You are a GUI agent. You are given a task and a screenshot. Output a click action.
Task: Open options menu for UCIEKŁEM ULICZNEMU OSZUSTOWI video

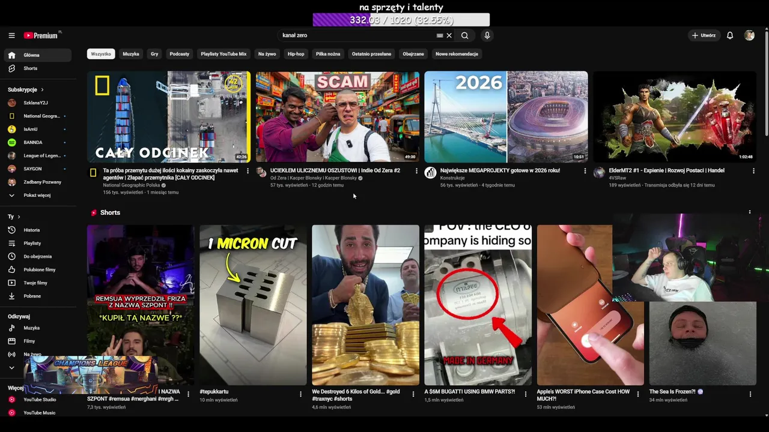pos(416,171)
